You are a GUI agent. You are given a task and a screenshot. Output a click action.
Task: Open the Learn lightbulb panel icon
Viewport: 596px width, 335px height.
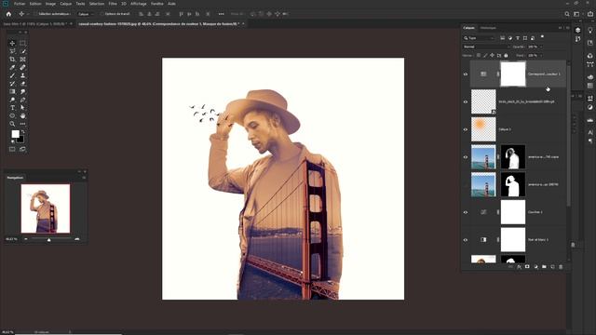589,31
